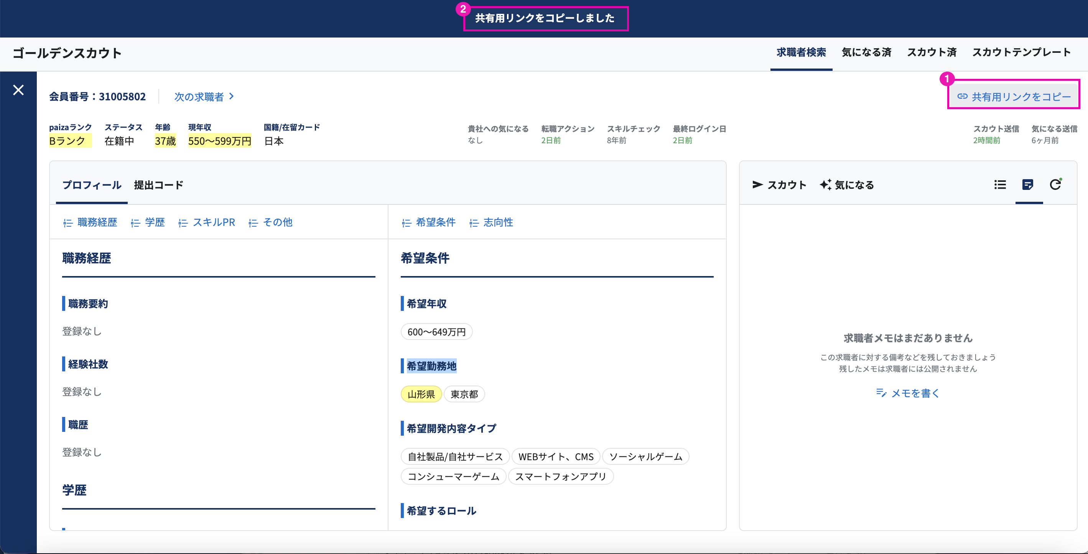The image size is (1088, 554).
Task: Click the 37歳 age value
Action: point(165,141)
